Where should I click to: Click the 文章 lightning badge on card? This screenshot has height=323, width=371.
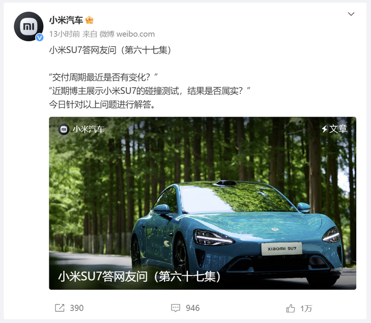point(334,129)
